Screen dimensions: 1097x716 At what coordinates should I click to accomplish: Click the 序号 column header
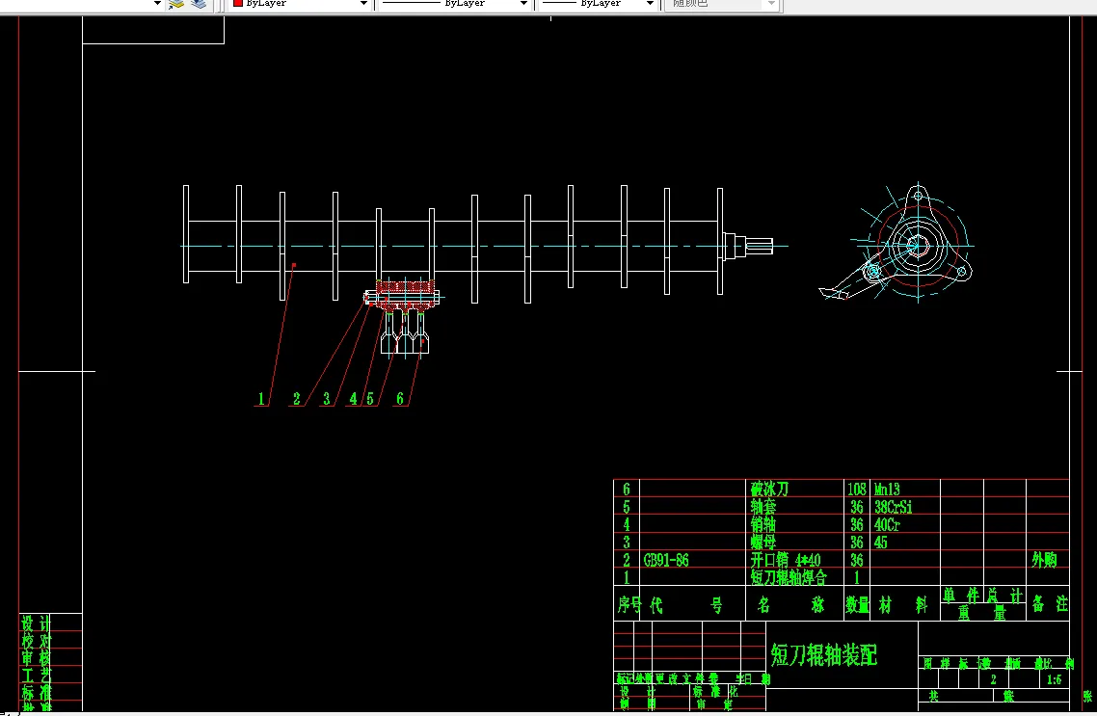point(629,604)
